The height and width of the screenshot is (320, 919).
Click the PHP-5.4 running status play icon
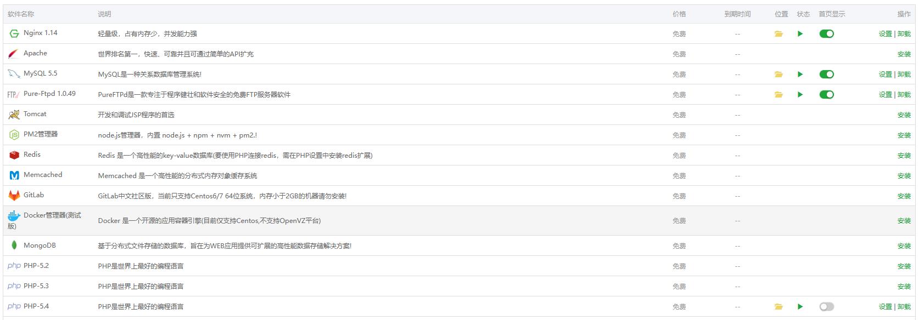[800, 307]
